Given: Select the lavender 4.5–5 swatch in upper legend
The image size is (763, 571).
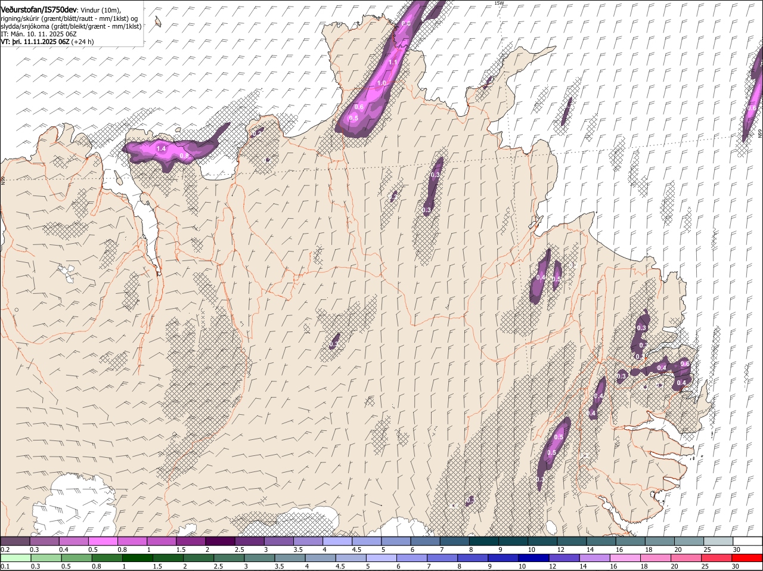Looking at the screenshot, I should coord(367,541).
